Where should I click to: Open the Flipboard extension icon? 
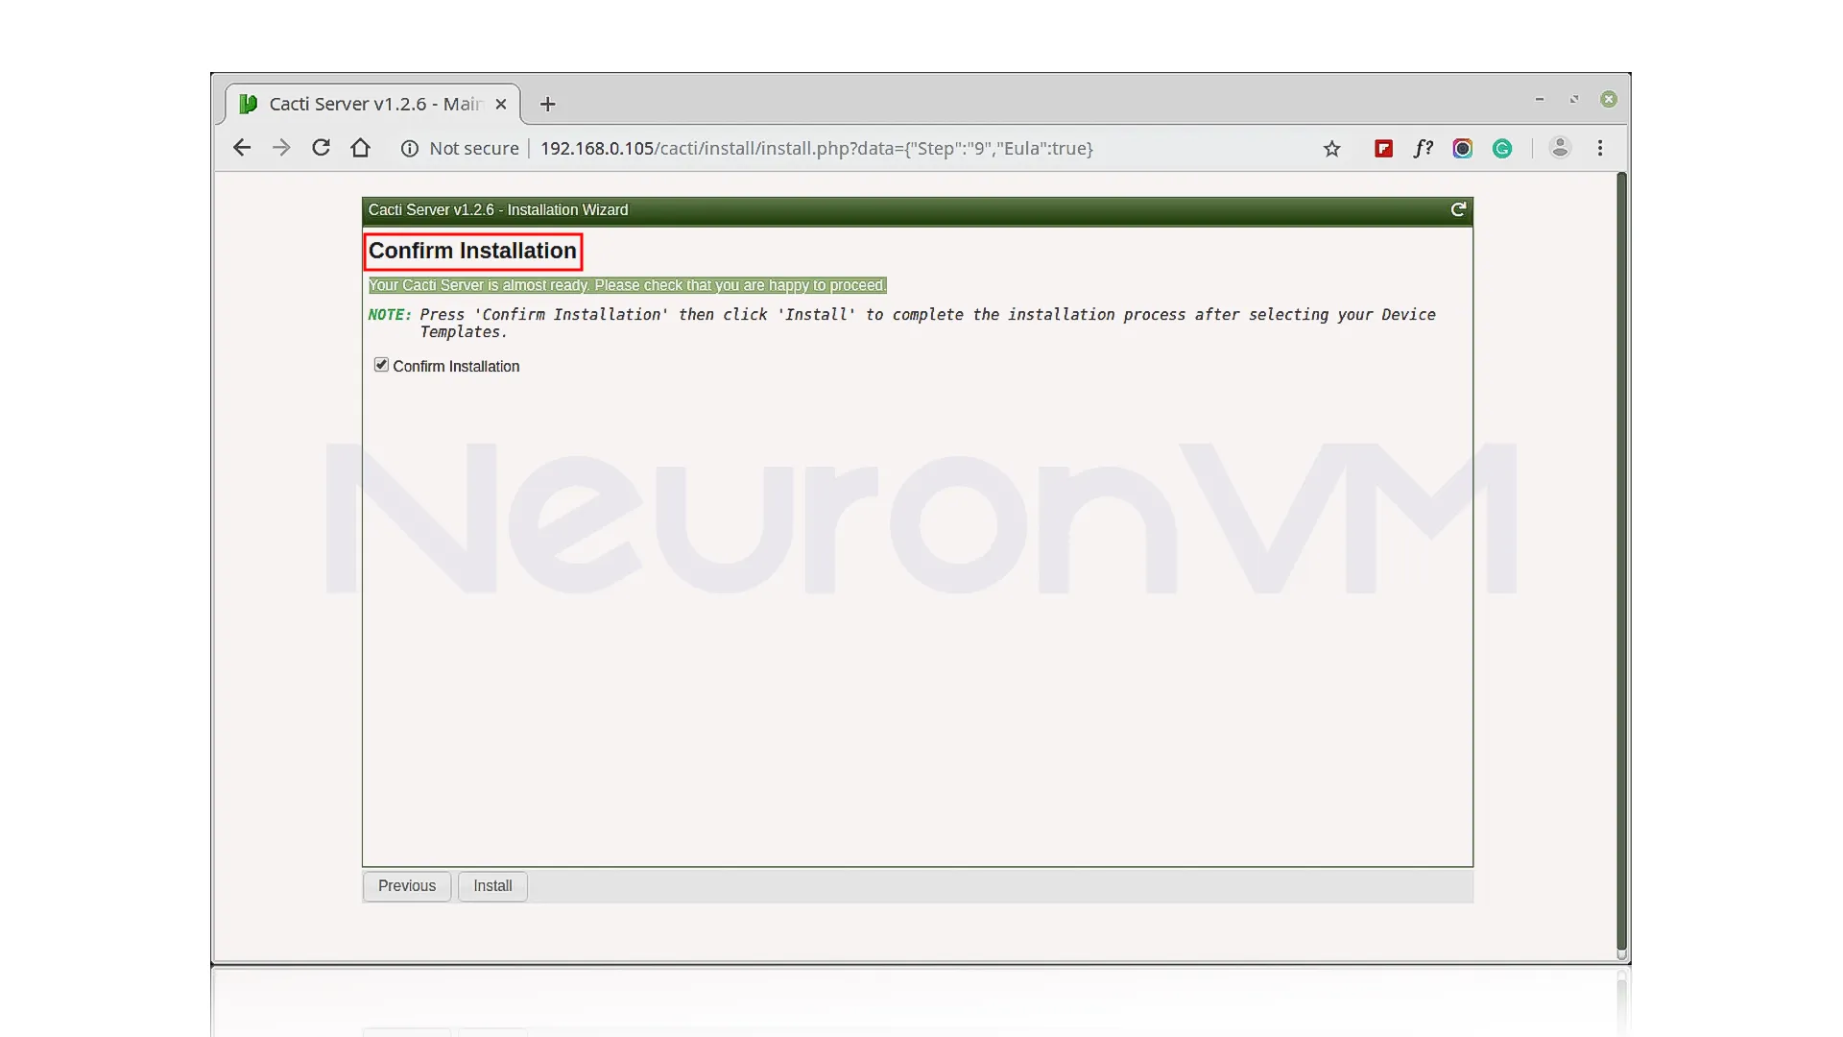coord(1383,149)
